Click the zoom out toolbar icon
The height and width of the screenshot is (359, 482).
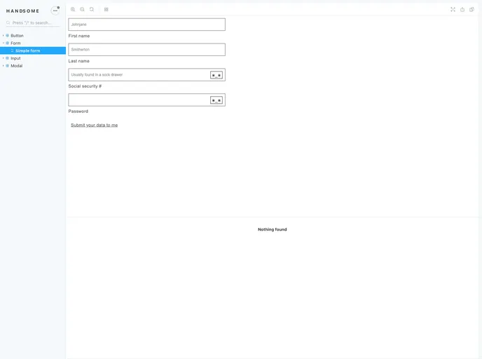click(x=82, y=10)
